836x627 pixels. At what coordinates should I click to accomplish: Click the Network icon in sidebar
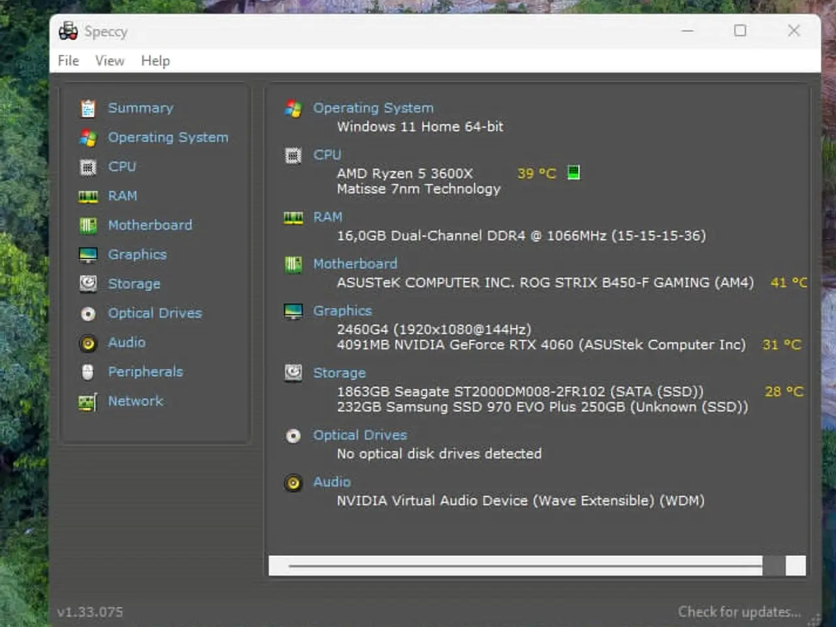coord(88,402)
